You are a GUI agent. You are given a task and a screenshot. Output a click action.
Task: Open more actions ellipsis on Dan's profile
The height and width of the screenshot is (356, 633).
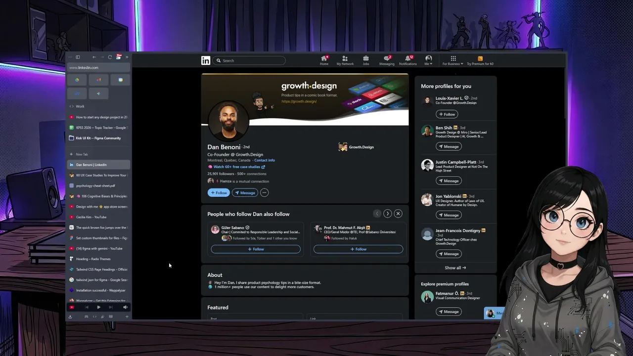pos(264,192)
